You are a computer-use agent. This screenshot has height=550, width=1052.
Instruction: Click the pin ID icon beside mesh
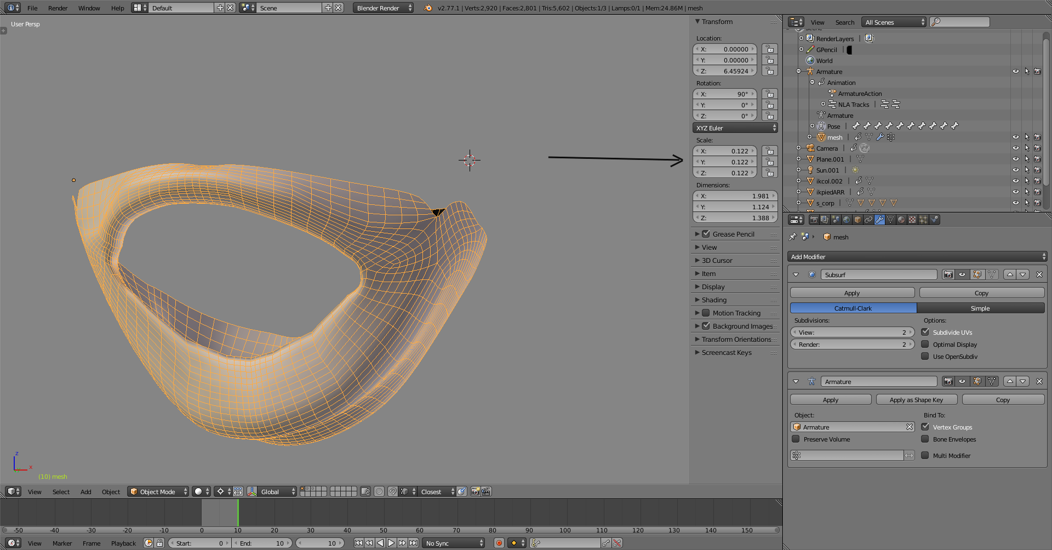click(792, 237)
